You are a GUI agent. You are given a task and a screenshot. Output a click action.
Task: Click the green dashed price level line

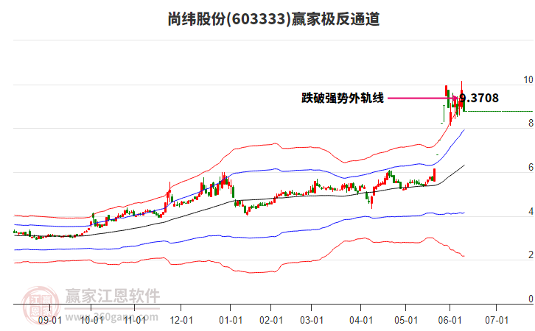[x=499, y=111]
